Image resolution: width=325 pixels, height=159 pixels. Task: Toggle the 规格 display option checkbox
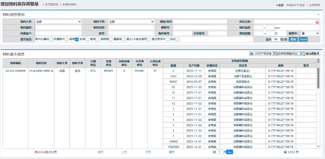[x=77, y=39]
